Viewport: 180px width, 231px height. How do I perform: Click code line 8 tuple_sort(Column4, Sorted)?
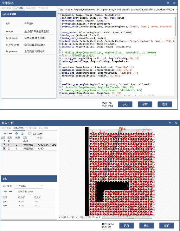click(80, 35)
